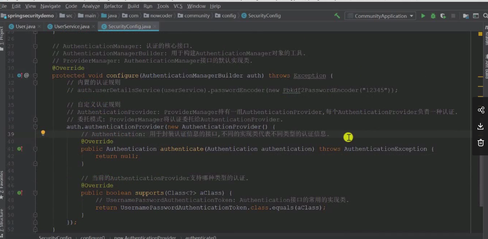Screen dimensions: 488x239
Task: Click the grey Stop square icon
Action: coord(453,16)
